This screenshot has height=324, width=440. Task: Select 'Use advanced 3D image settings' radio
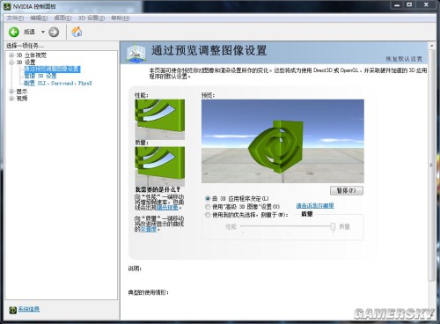tap(208, 207)
